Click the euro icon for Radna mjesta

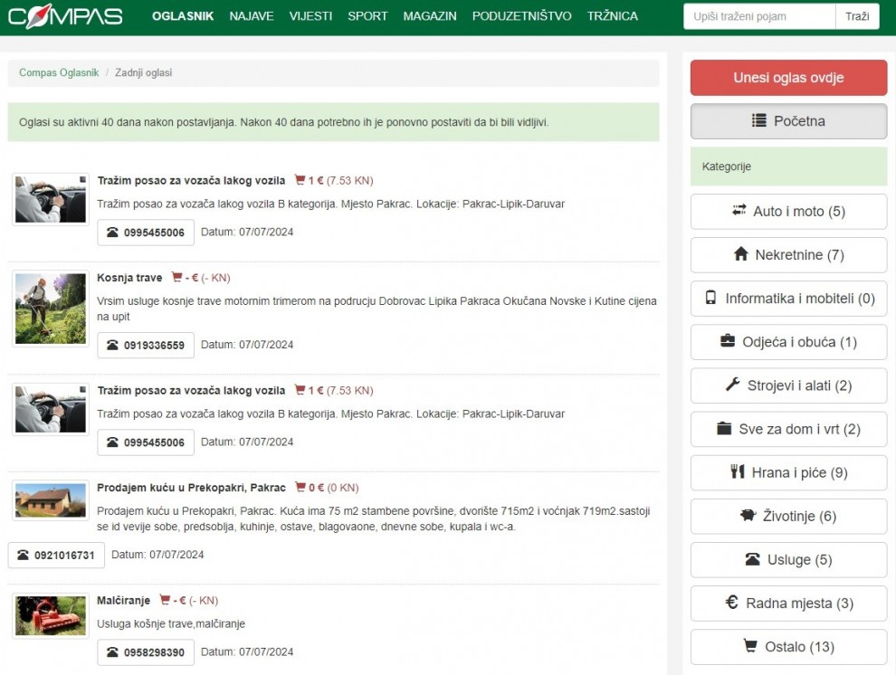tap(732, 603)
